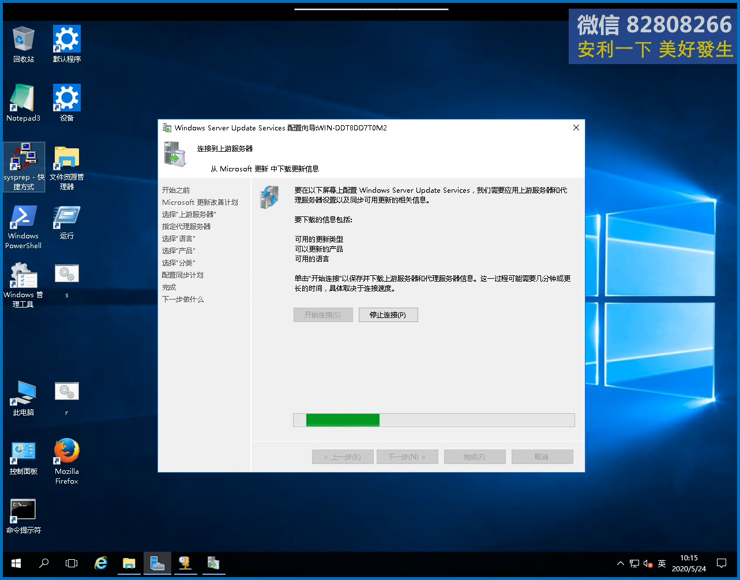Open the network status tray icon
The image size is (740, 580).
click(634, 563)
